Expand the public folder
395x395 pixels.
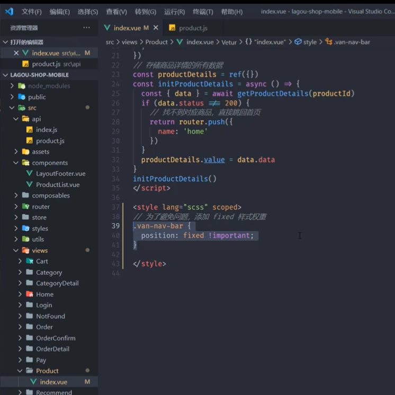(49, 97)
